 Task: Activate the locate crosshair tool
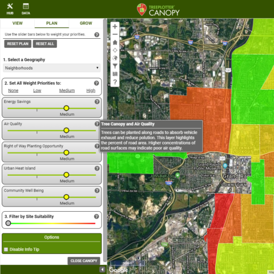click(115, 50)
